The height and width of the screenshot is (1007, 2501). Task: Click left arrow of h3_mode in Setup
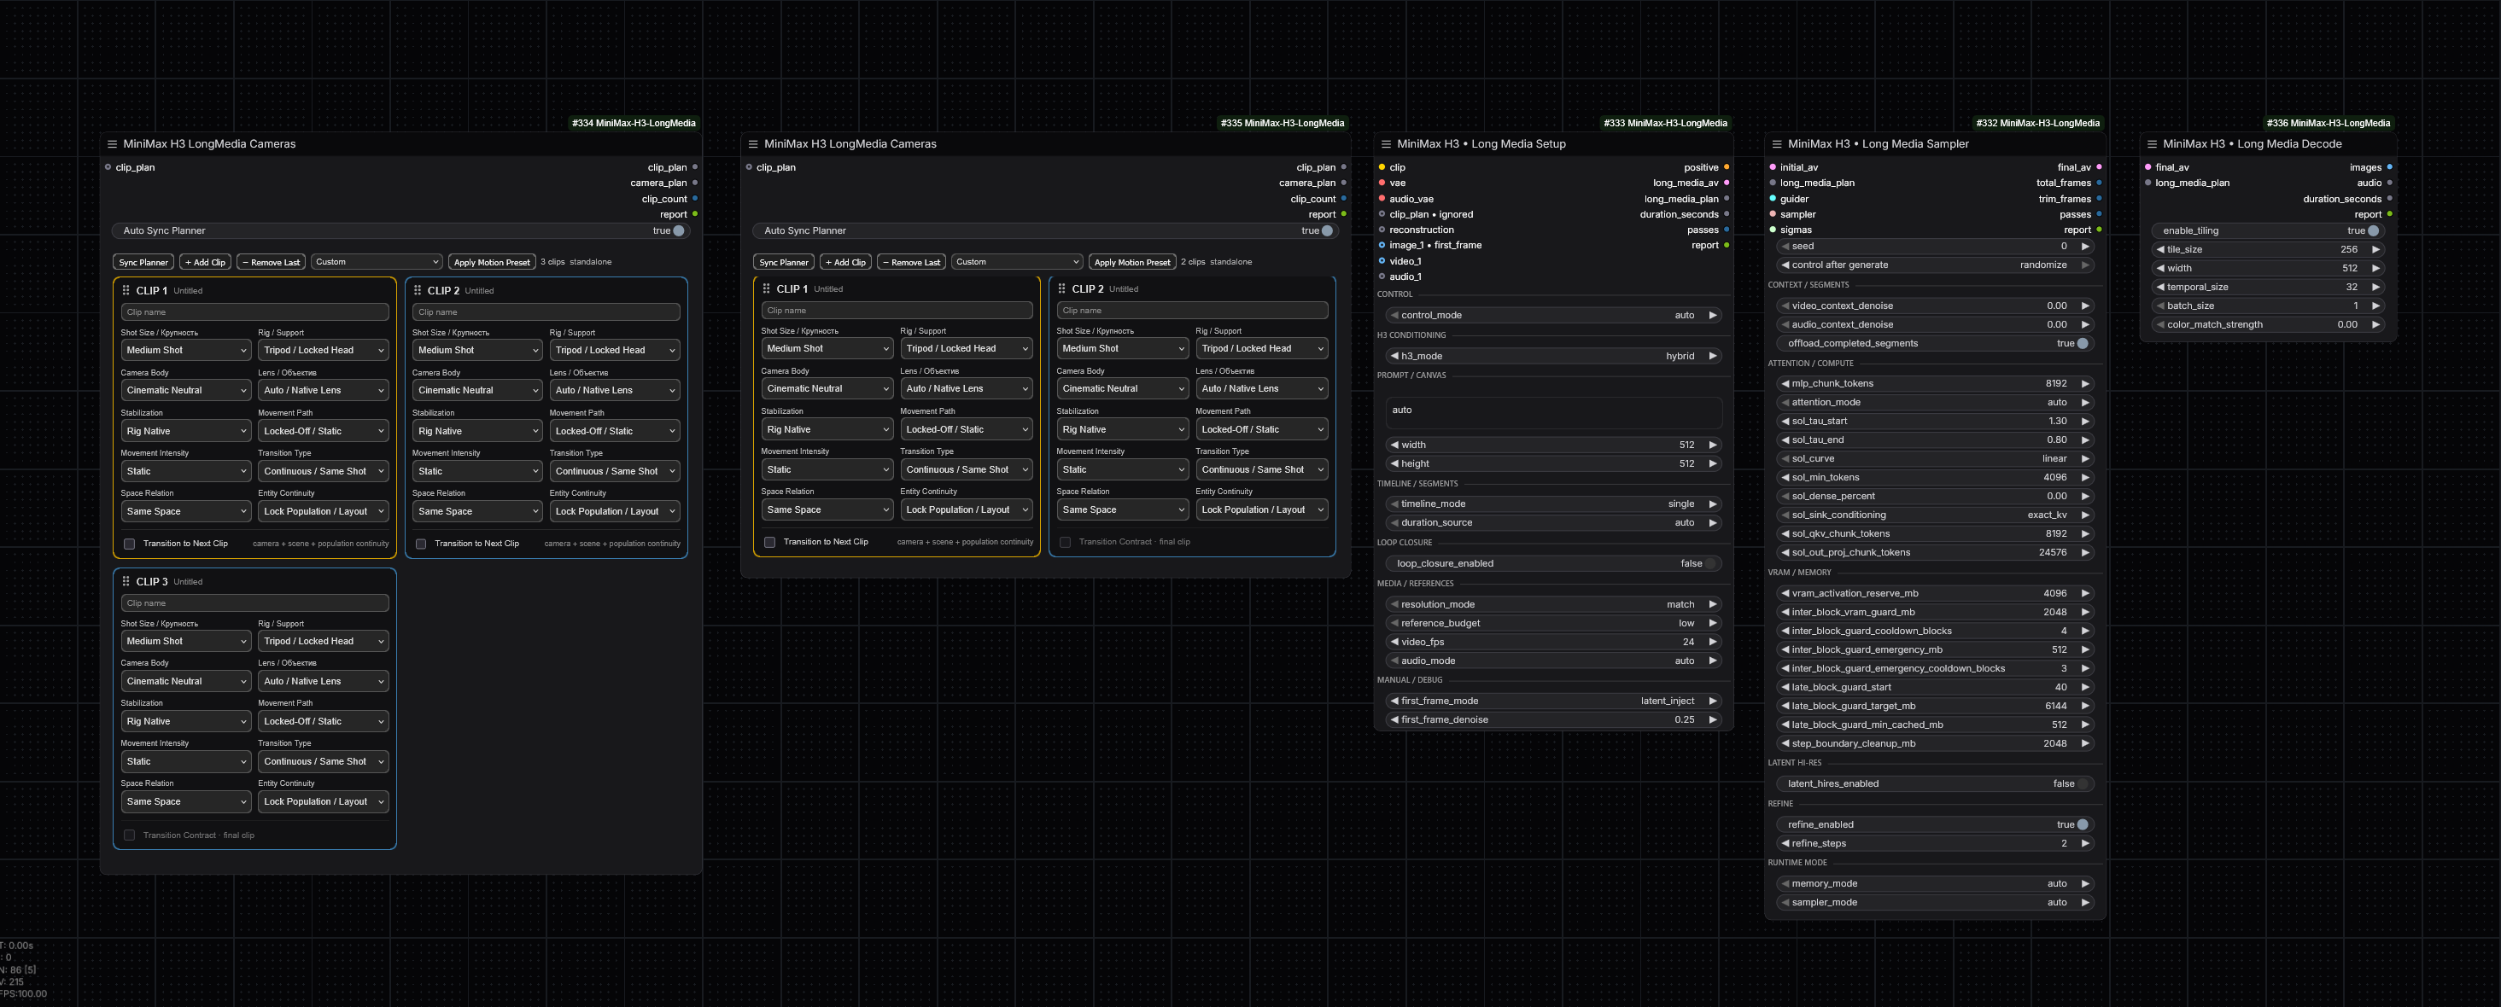click(x=1394, y=356)
